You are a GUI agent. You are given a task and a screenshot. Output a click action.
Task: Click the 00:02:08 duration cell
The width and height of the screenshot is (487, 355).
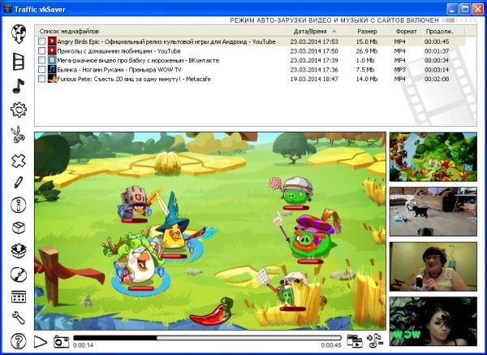pos(437,79)
